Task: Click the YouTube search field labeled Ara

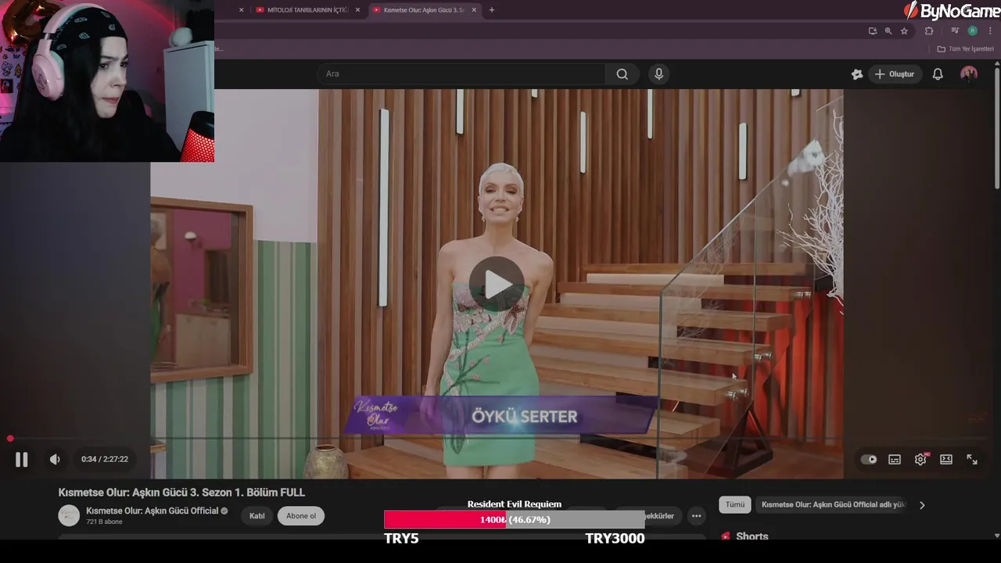Action: pos(461,74)
